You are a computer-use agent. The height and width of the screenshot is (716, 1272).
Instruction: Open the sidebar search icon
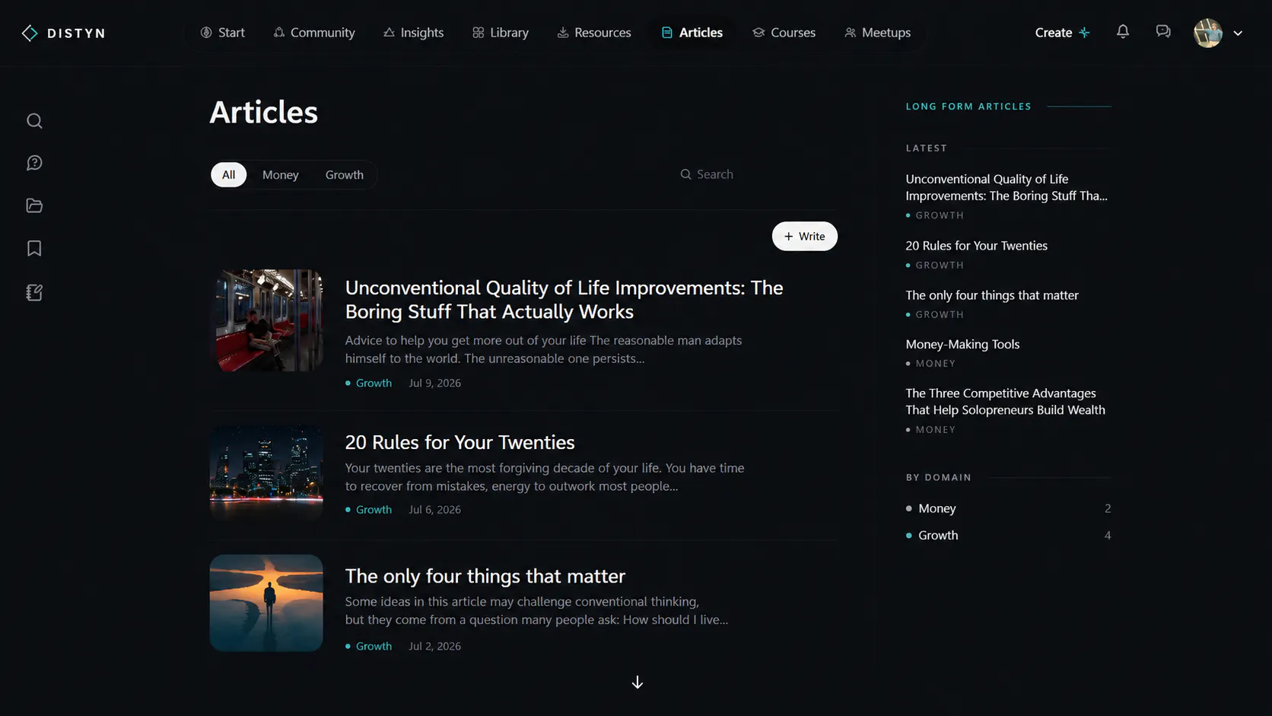click(34, 121)
